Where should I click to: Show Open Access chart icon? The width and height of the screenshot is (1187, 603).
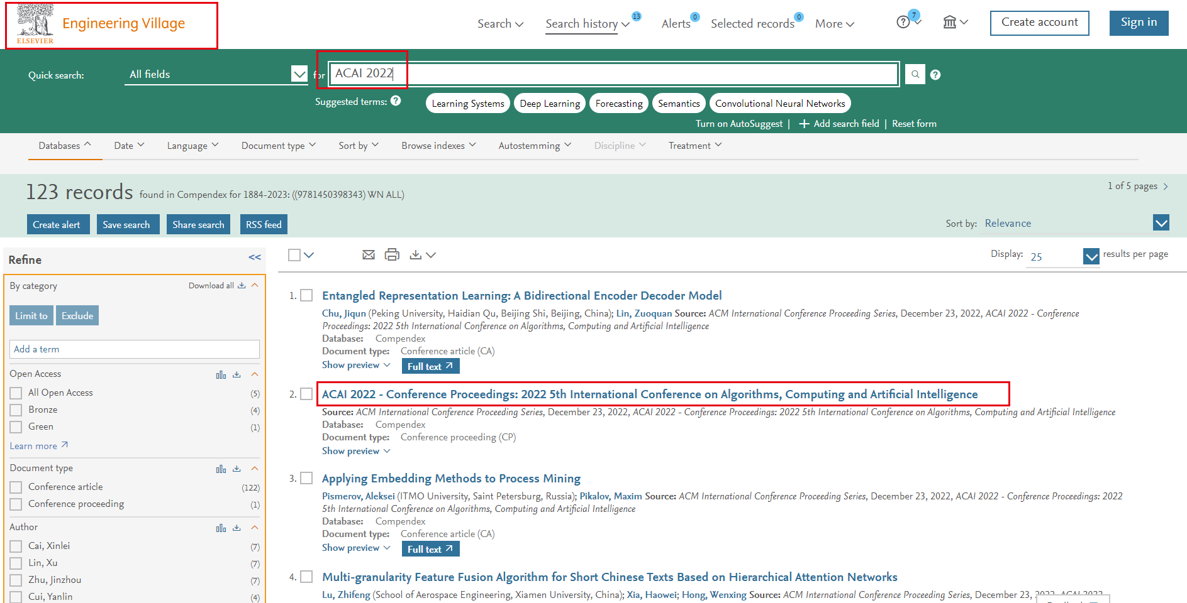221,374
